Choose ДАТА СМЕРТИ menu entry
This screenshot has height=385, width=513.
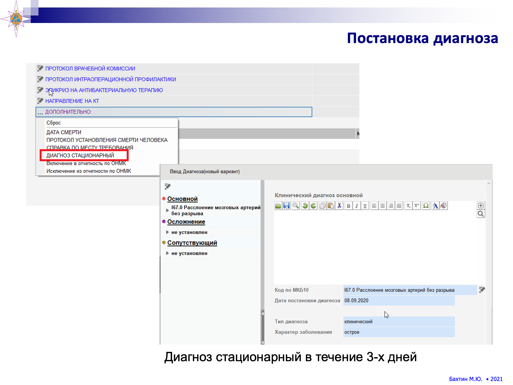tap(64, 132)
